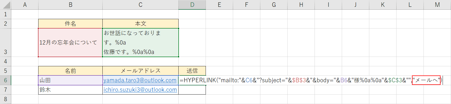The width and height of the screenshot is (451, 104).
Task: Select the highlighted column D header
Action: [x=192, y=5]
